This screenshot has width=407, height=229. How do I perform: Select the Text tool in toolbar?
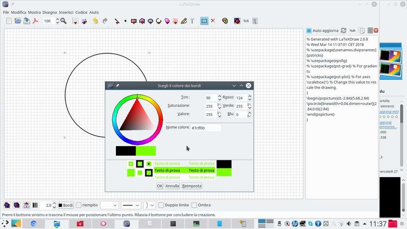(x=192, y=21)
